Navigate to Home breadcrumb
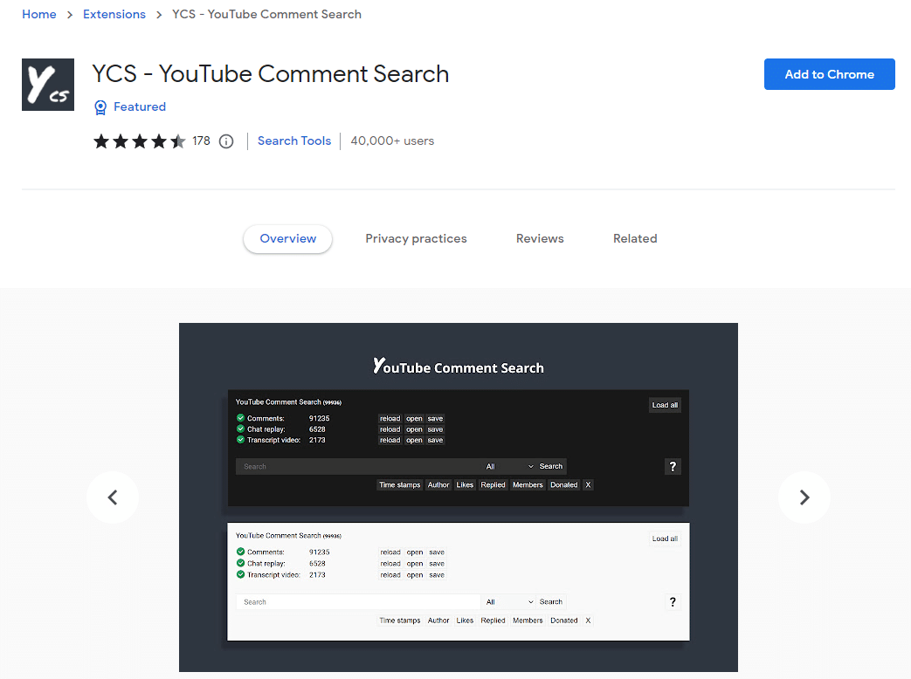 tap(39, 14)
